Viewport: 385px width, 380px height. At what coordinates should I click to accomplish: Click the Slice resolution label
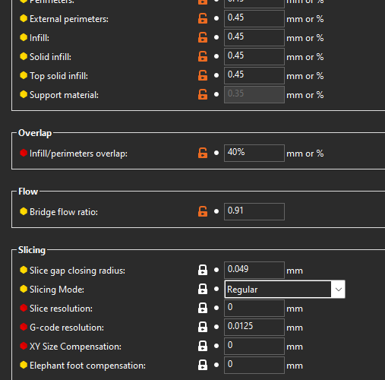tap(61, 309)
